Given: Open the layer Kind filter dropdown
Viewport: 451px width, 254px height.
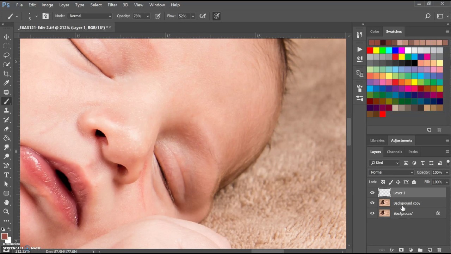Looking at the screenshot, I should (x=384, y=163).
